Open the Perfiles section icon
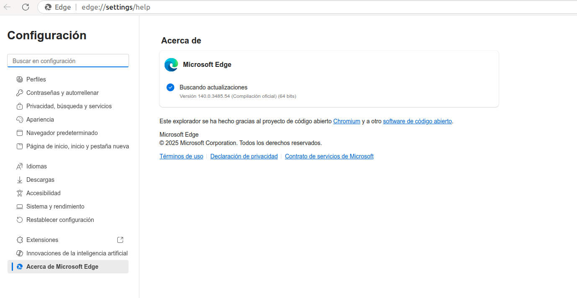Image resolution: width=577 pixels, height=298 pixels. tap(19, 79)
